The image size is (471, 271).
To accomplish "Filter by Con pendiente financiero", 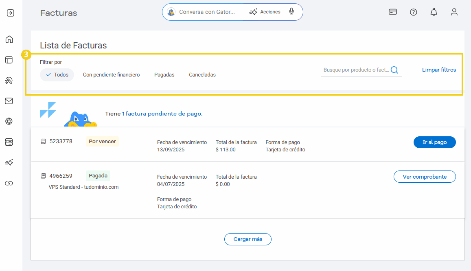I will [111, 75].
